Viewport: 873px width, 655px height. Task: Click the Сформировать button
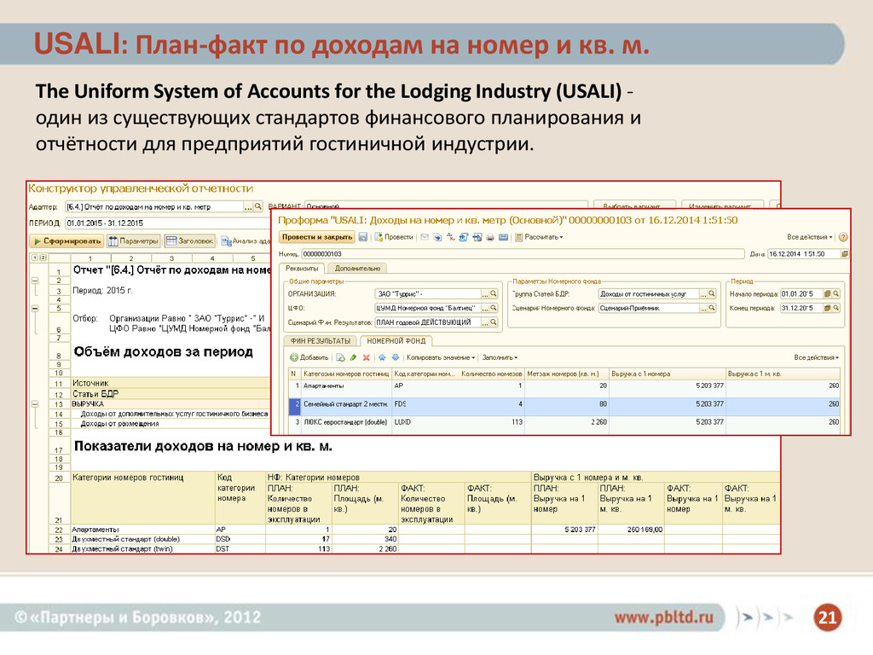coord(66,241)
